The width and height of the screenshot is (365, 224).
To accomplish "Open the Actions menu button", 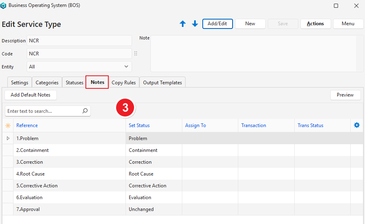I will (x=315, y=24).
